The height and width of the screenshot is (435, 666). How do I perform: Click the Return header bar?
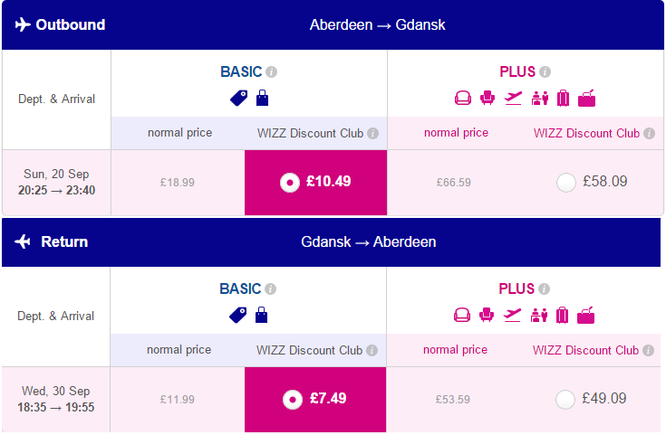click(x=332, y=242)
